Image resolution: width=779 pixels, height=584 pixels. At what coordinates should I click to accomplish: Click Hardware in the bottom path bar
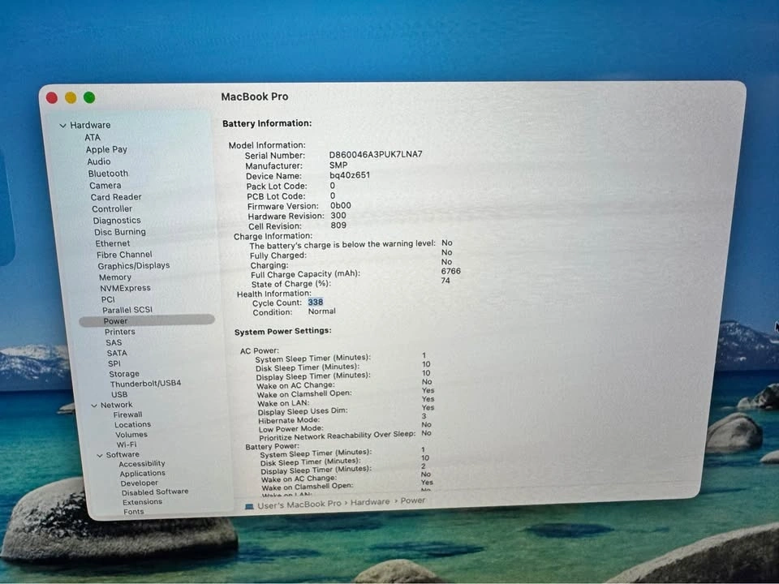tap(370, 502)
